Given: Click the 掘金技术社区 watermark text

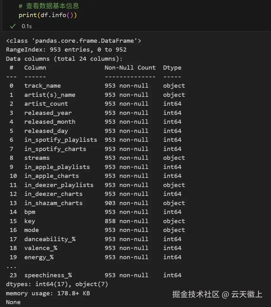Looking at the screenshot, I should pyautogui.click(x=196, y=295).
